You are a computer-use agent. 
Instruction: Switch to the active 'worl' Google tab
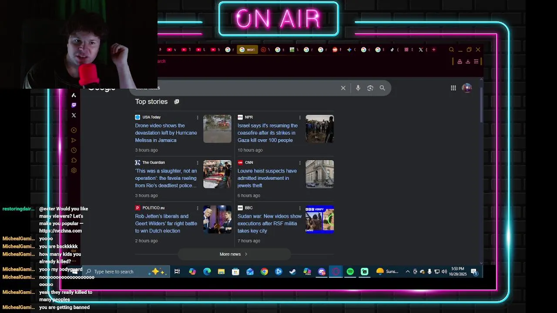click(247, 50)
